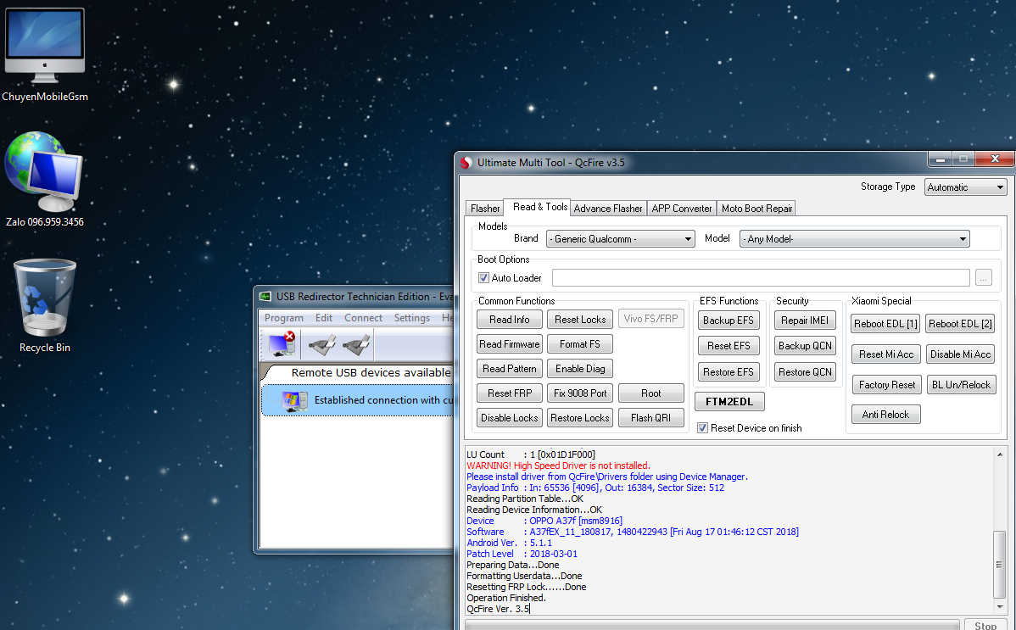1016x630 pixels.
Task: Click the Disable Locks button
Action: [x=510, y=418]
